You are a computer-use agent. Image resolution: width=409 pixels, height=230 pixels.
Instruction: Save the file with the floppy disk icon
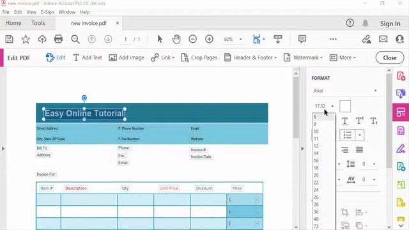tap(10, 39)
